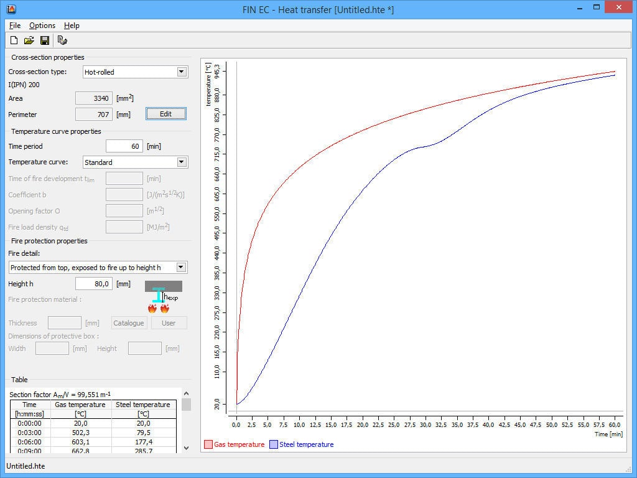
Task: Save the project with the diskette icon
Action: pyautogui.click(x=44, y=40)
